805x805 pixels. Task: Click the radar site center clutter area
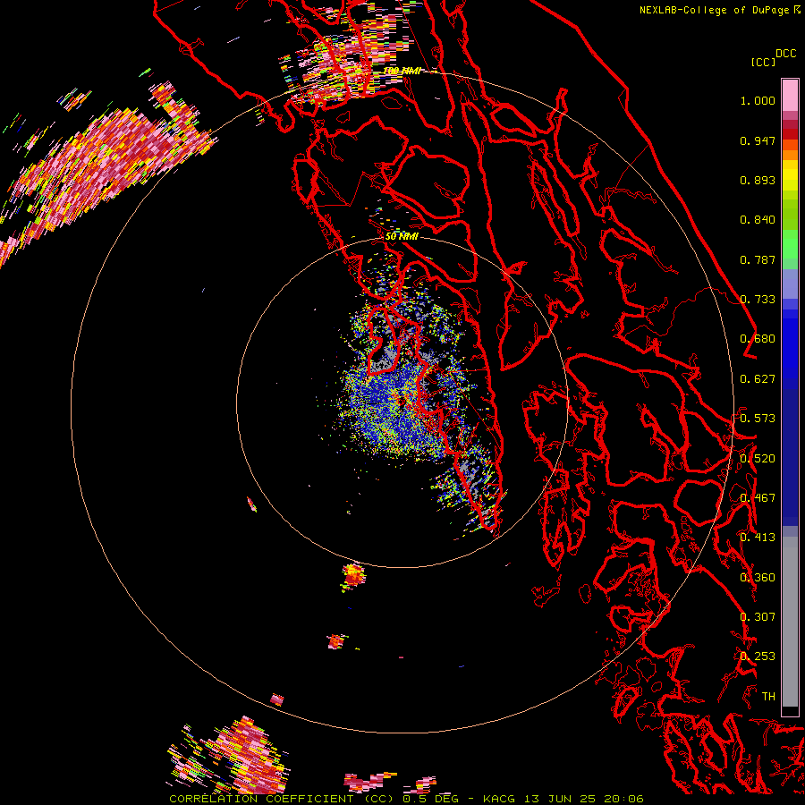(x=402, y=401)
